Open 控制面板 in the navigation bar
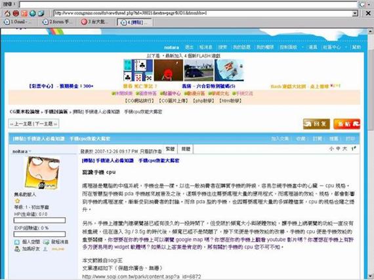 pos(288,47)
